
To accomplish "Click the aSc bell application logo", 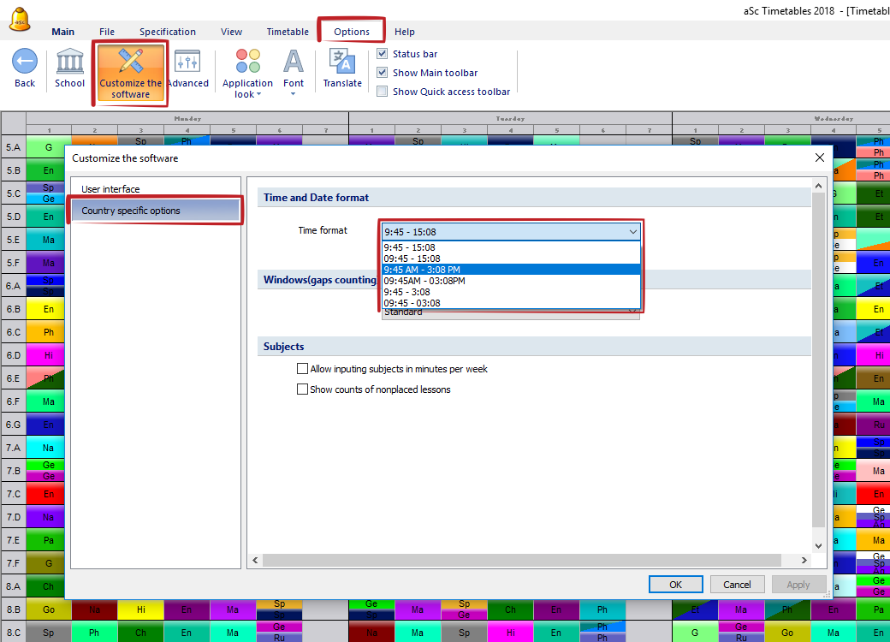I will (x=17, y=18).
